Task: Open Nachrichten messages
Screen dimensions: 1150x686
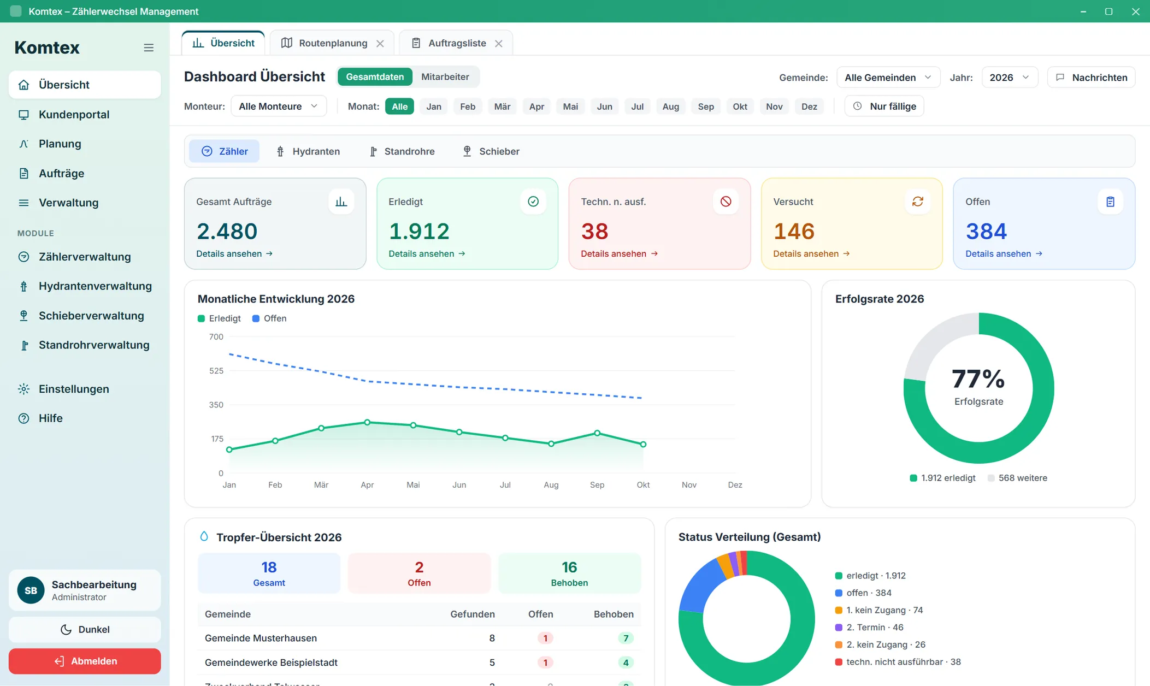Action: click(x=1091, y=78)
